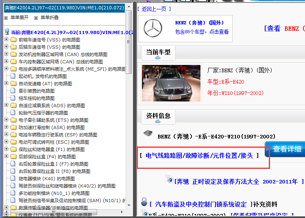Viewport: 305px width, 218px height.
Task: Click the document icon for 多功能控制模块 (N10_1)
Action: 13,193
